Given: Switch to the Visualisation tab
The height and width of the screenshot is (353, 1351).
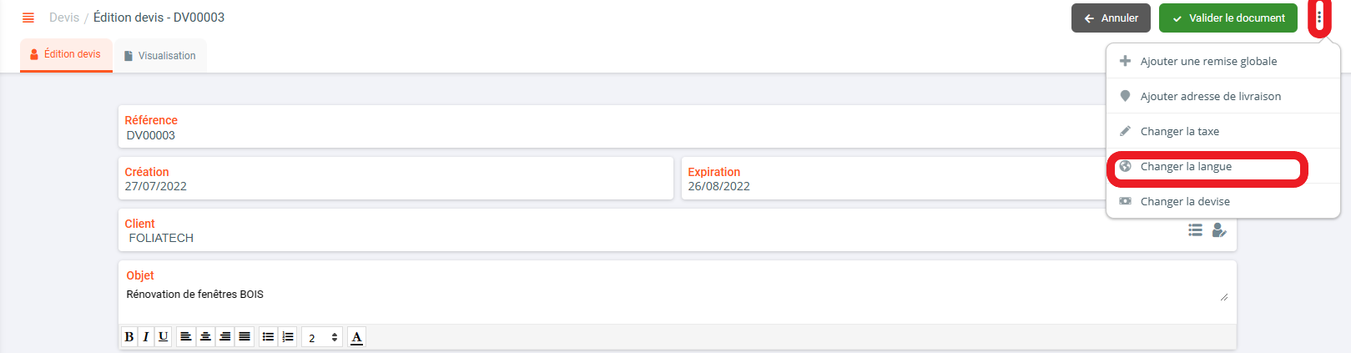Looking at the screenshot, I should coord(160,56).
